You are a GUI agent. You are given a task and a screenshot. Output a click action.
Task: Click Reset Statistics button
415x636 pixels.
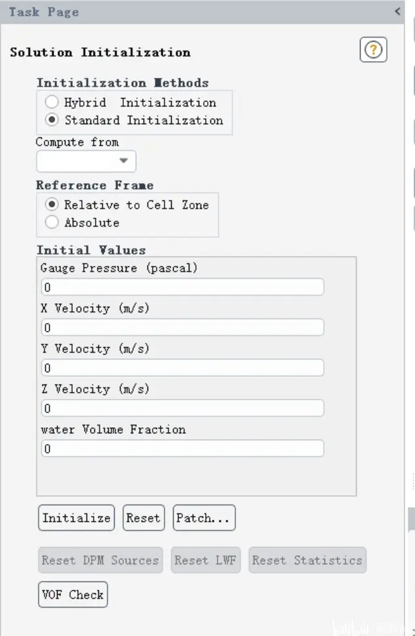point(307,560)
